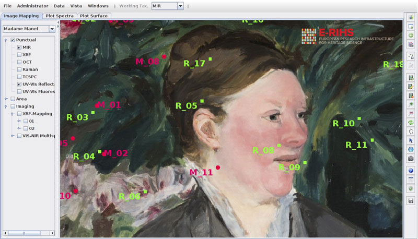
Task: Open the Madame Manet artwork dropdown
Action: [x=52, y=29]
